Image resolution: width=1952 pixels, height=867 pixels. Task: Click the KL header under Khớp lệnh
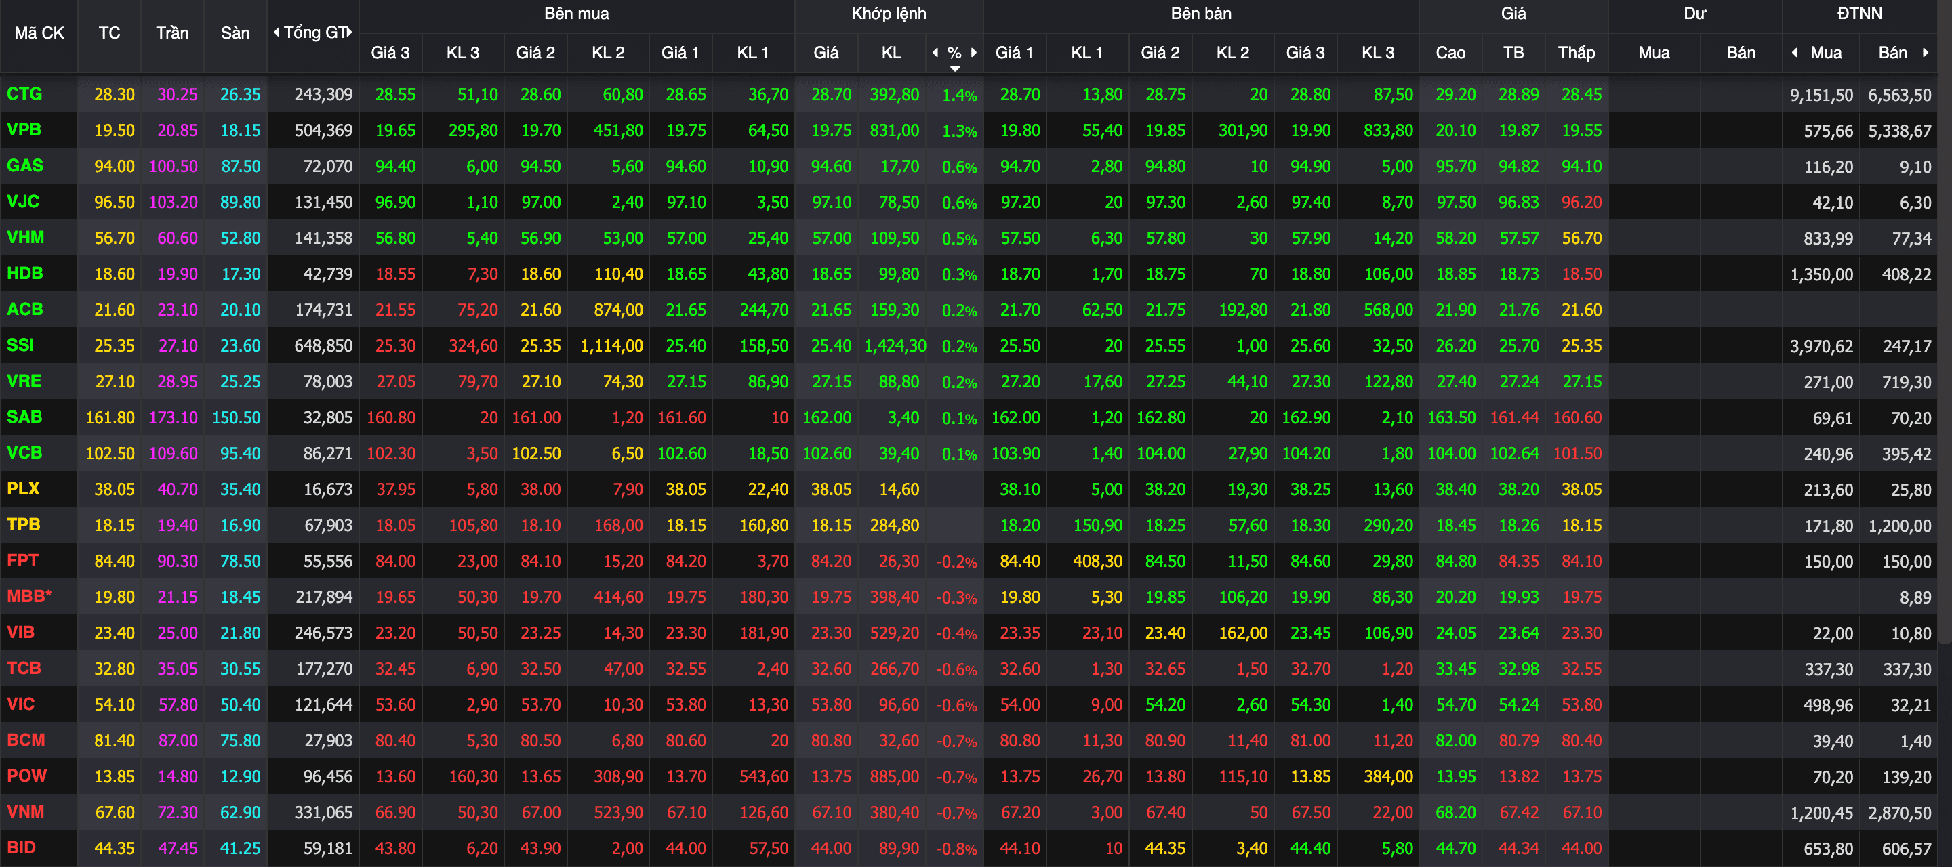pyautogui.click(x=891, y=53)
